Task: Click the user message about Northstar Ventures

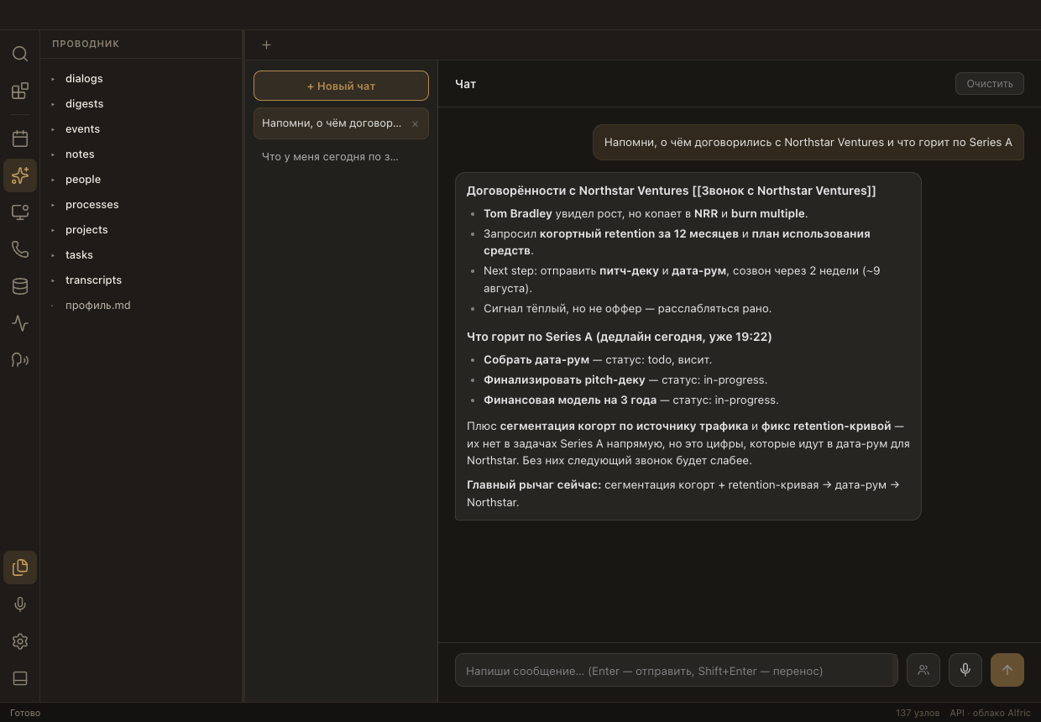Action: pos(808,142)
